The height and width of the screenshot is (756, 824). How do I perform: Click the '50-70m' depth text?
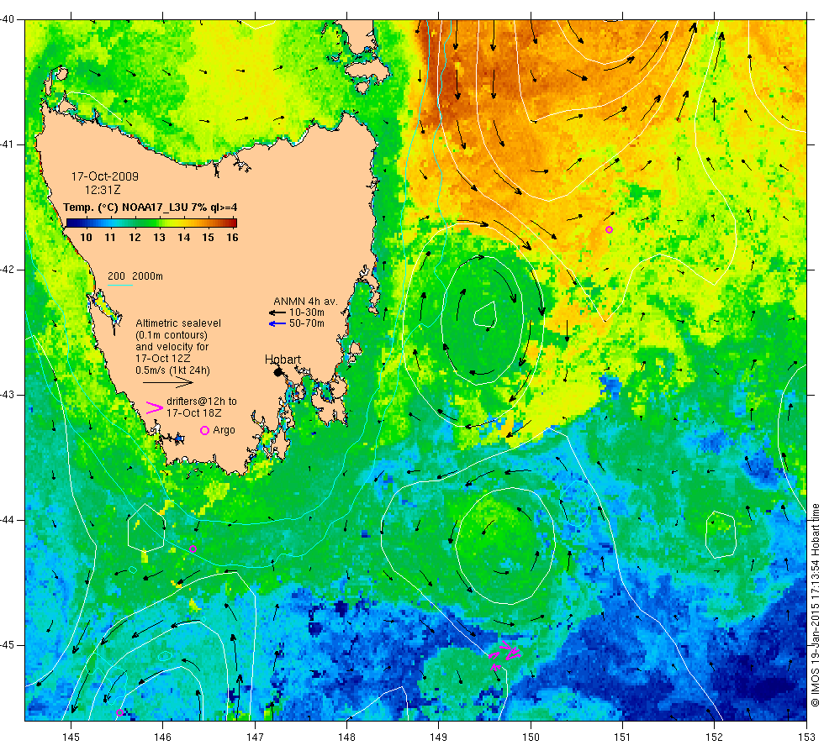coord(306,323)
